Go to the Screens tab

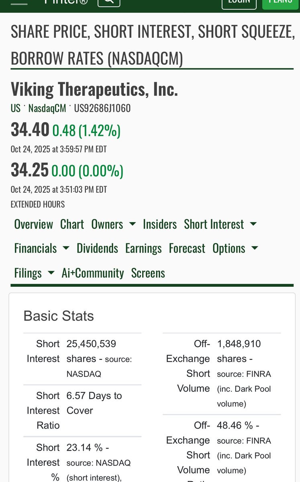[148, 273]
